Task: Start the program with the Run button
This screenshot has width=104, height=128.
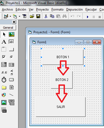Action: click(x=88, y=17)
